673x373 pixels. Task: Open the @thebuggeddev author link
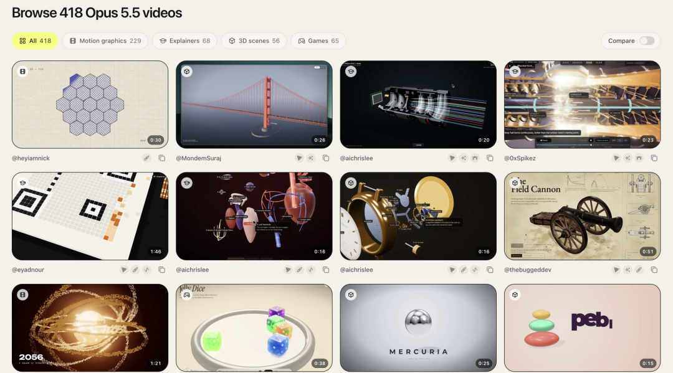(528, 270)
